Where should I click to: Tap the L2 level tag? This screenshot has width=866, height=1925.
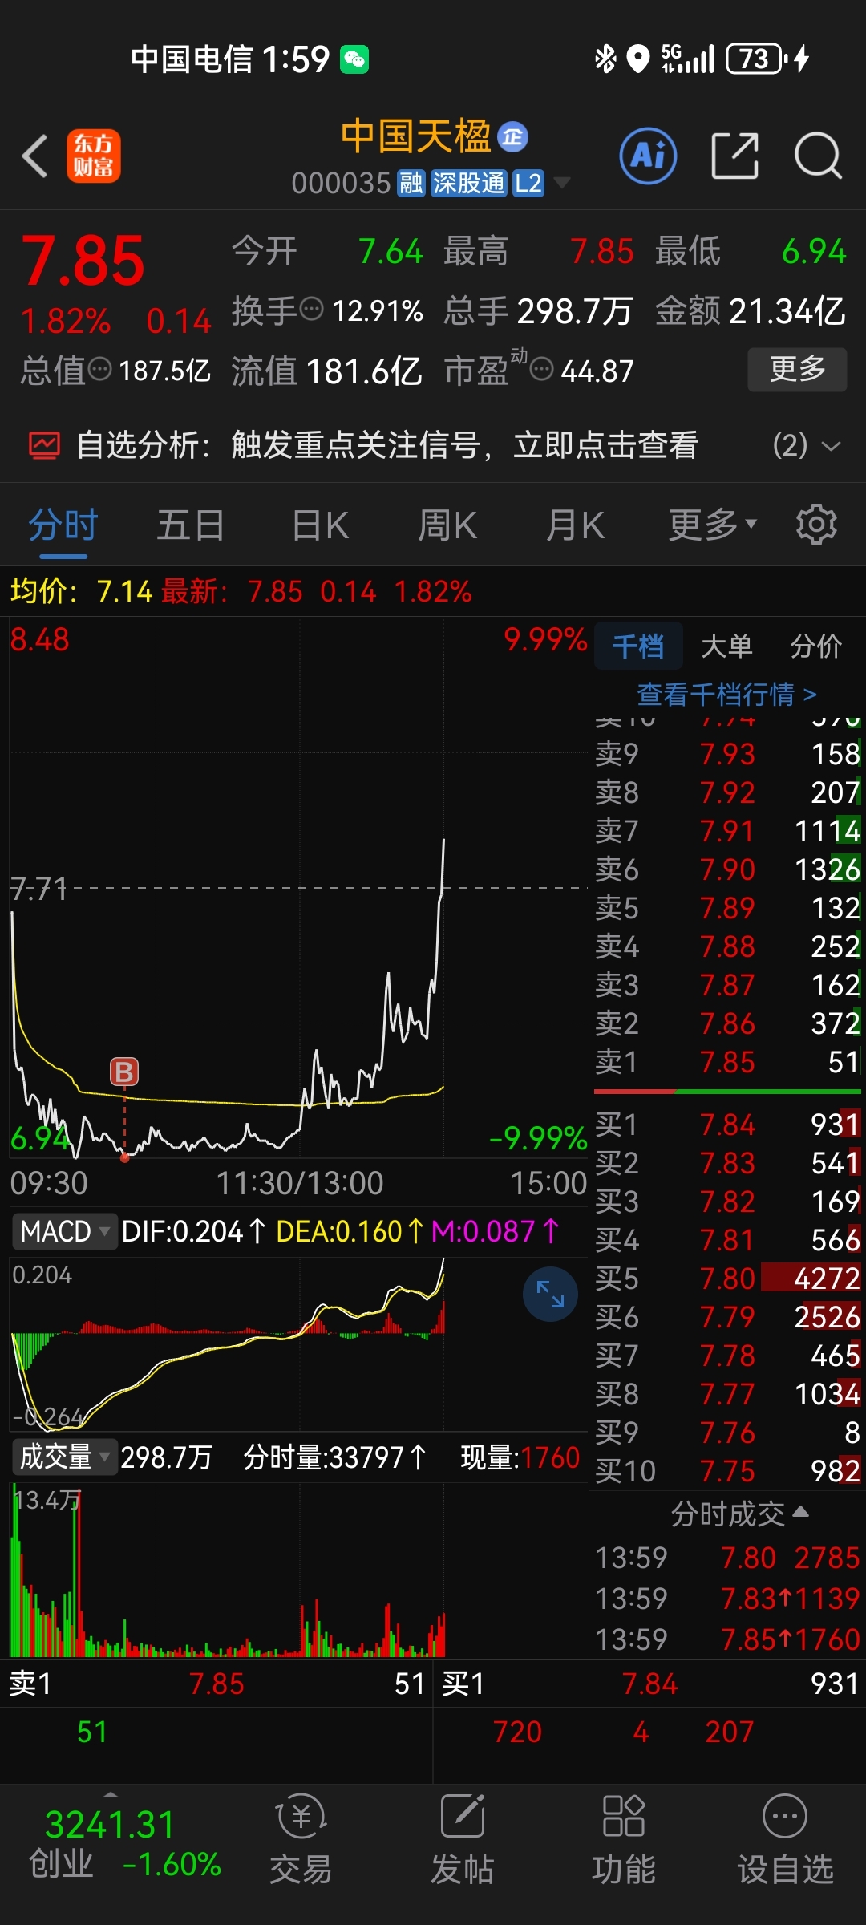tap(528, 183)
